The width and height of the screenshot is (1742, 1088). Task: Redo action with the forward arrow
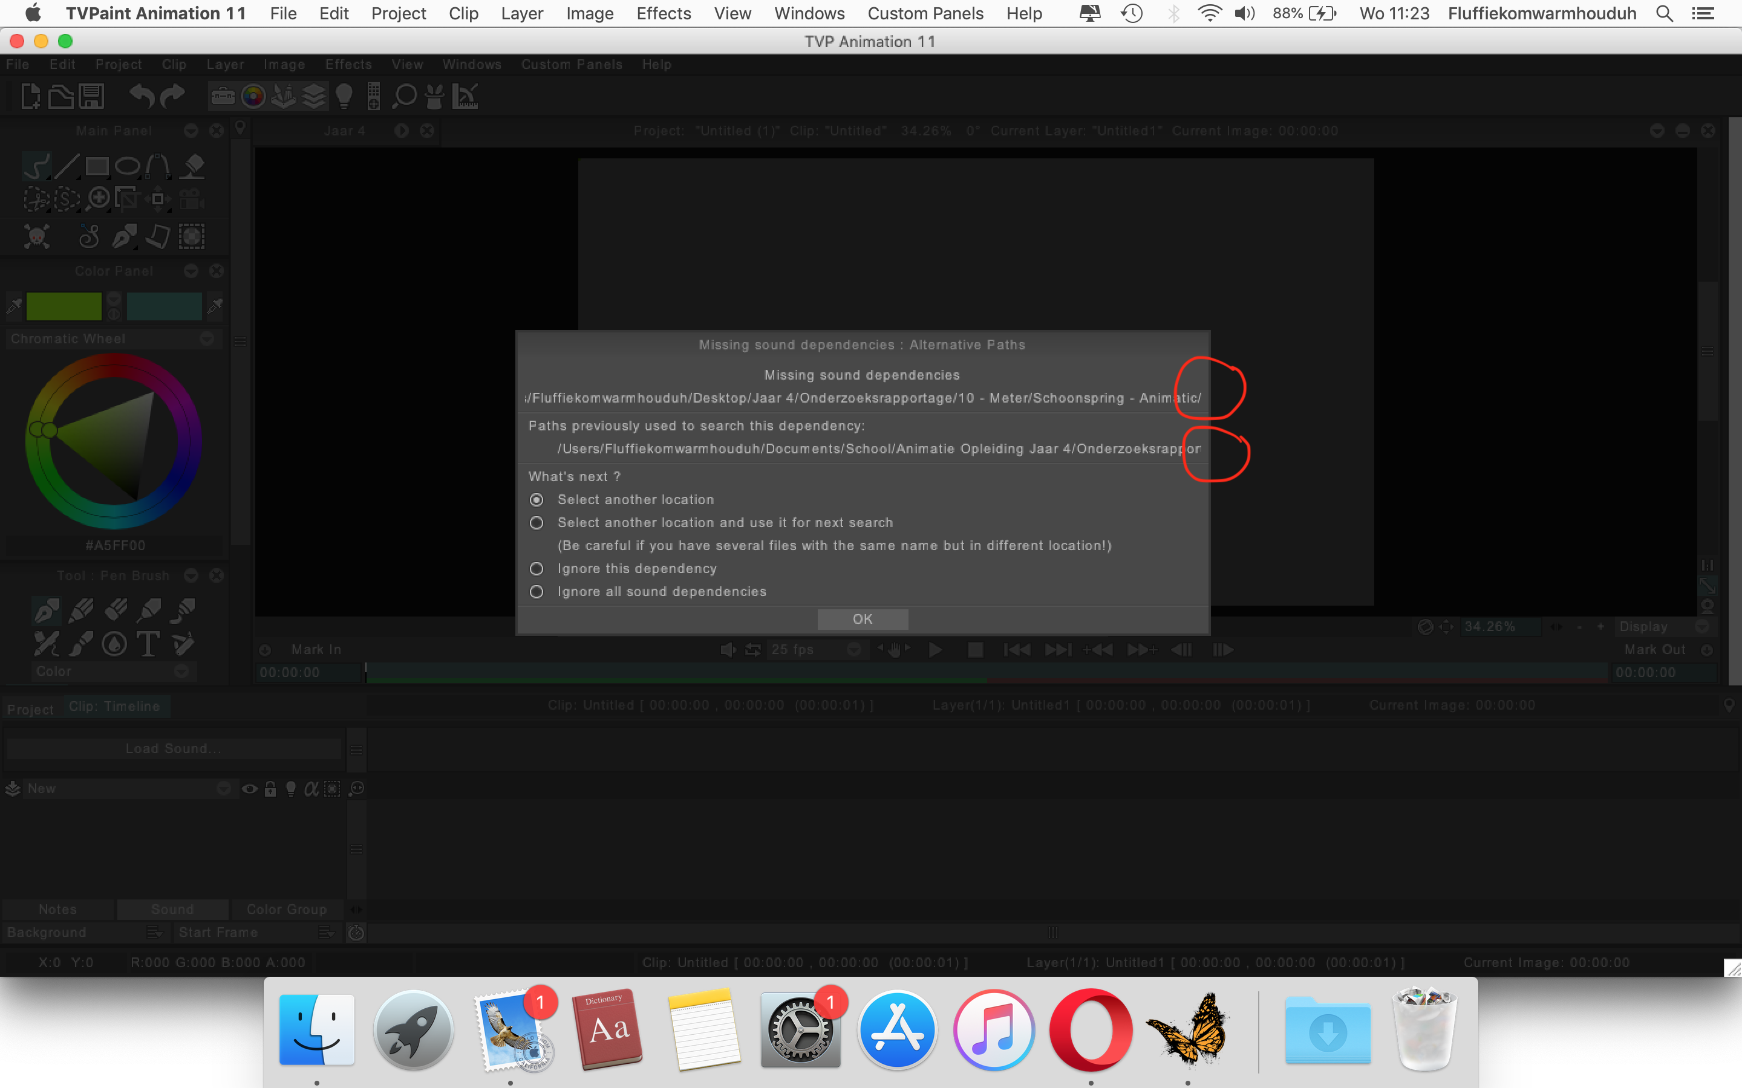pyautogui.click(x=172, y=96)
